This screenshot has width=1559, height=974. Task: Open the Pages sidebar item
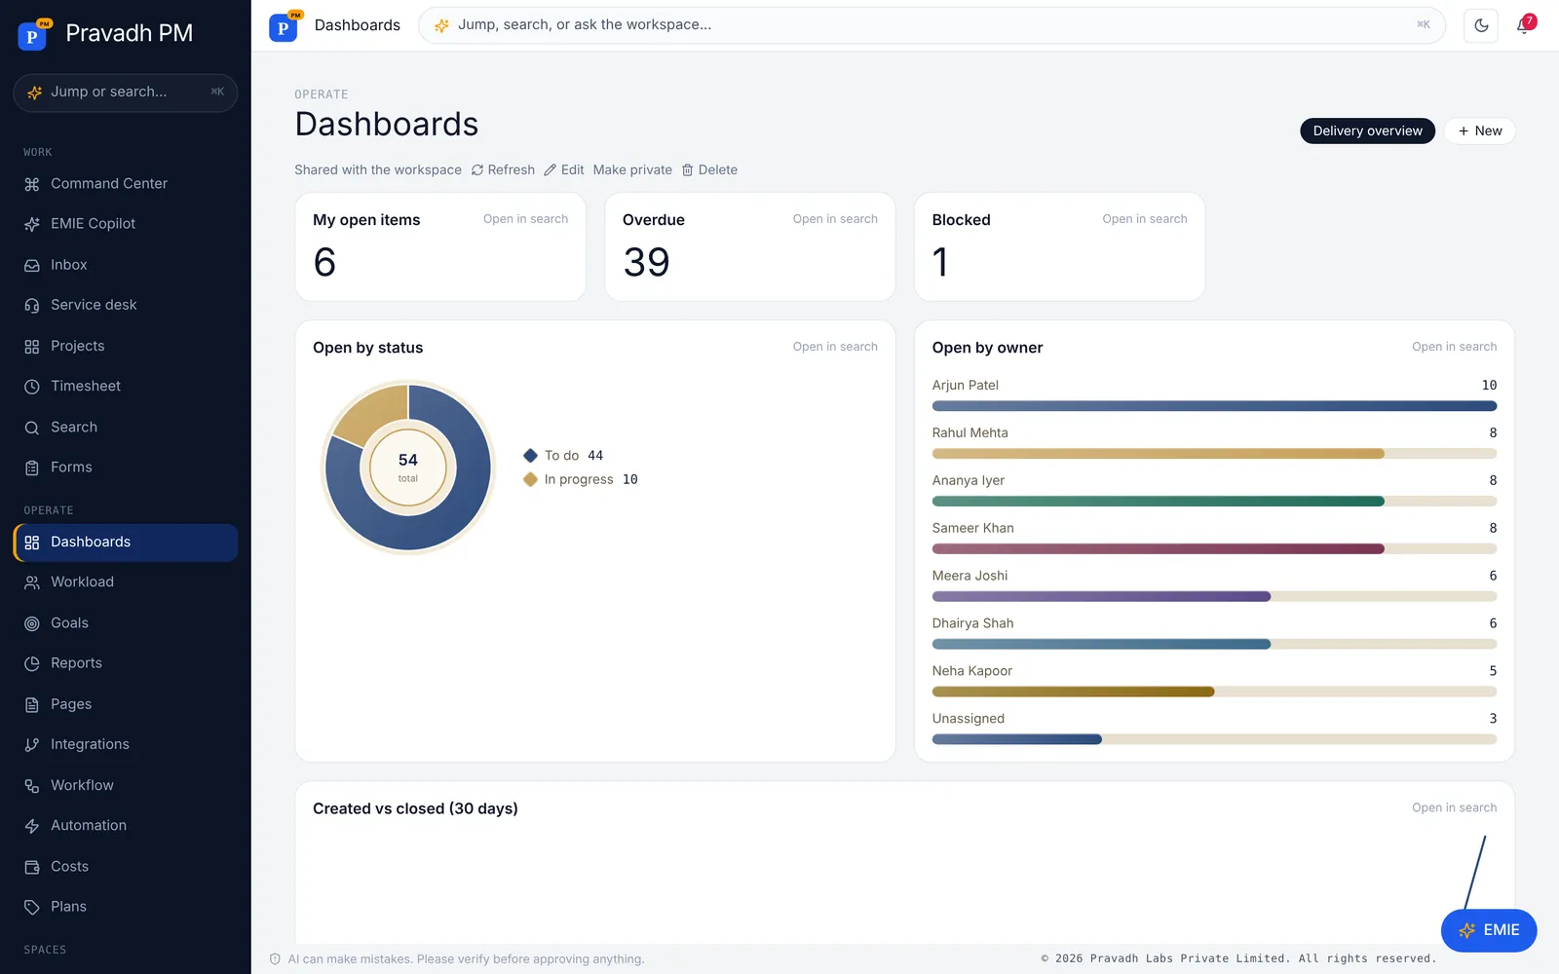tap(126, 704)
